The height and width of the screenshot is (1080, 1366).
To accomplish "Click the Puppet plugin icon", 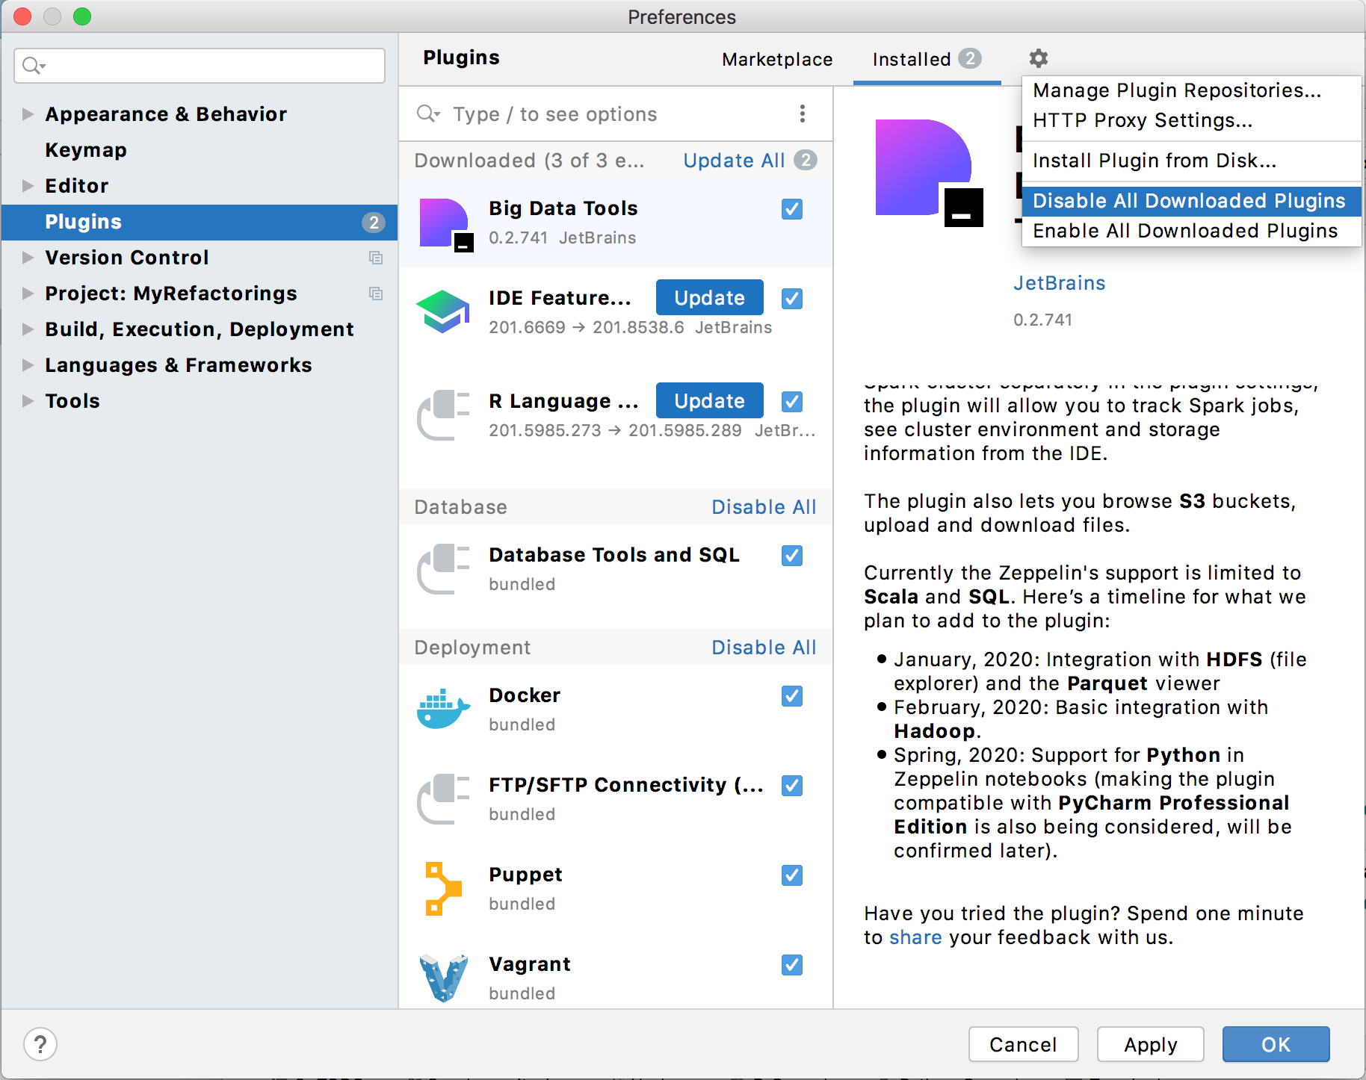I will point(442,887).
